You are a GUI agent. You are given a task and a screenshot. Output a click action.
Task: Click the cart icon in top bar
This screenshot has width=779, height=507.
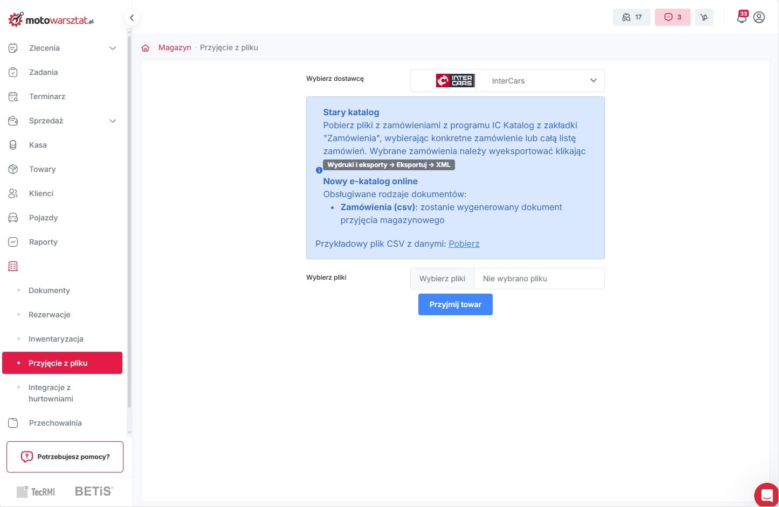click(704, 17)
